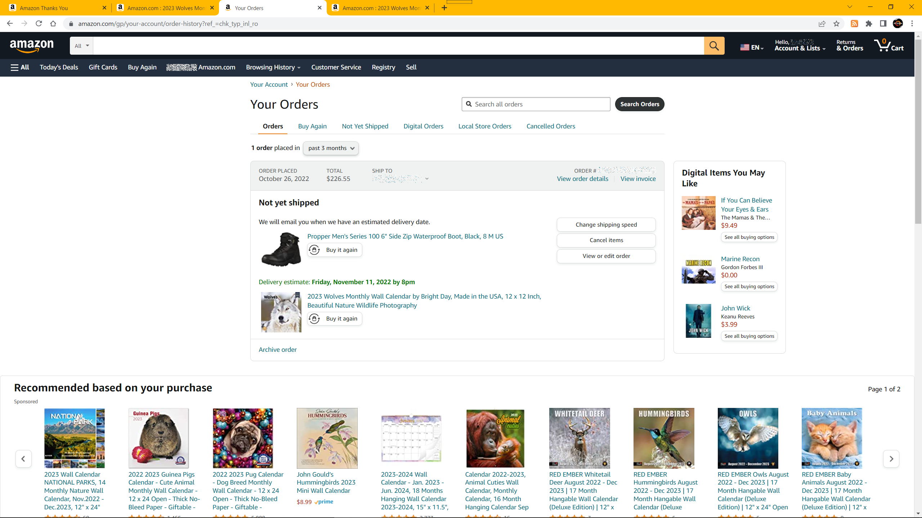Click the Archive order link
Viewport: 922px width, 518px height.
pyautogui.click(x=278, y=350)
